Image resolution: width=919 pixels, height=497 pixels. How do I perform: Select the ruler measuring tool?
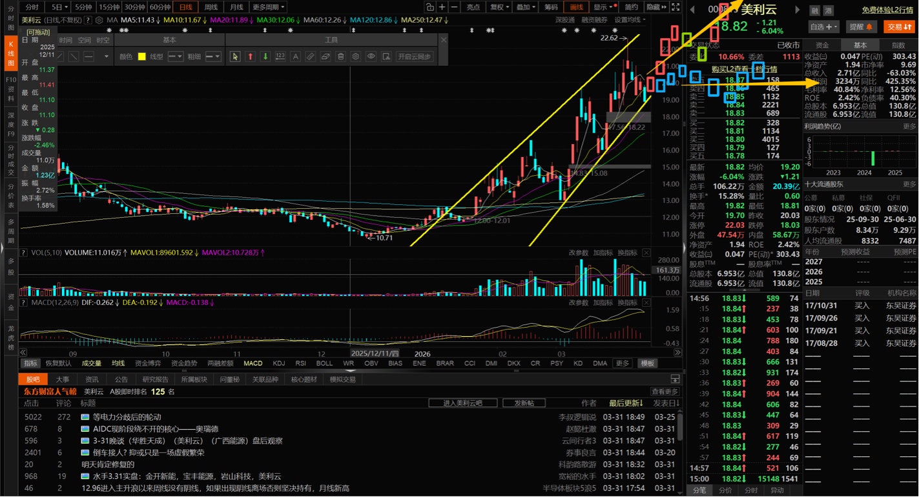pyautogui.click(x=311, y=57)
